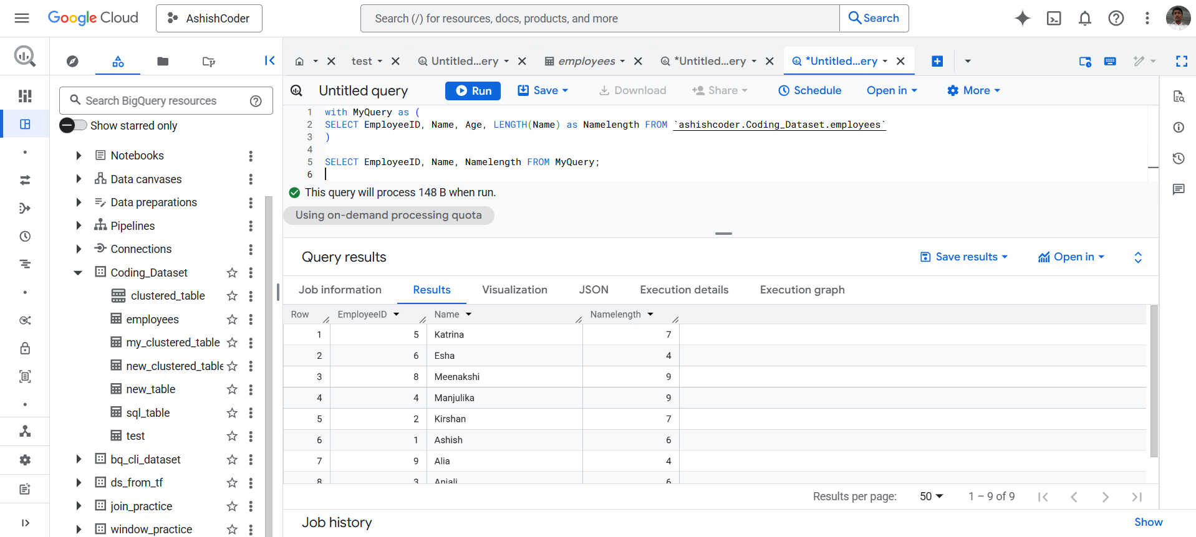Star the employees table
Screen dimensions: 1196x537
pyautogui.click(x=232, y=320)
